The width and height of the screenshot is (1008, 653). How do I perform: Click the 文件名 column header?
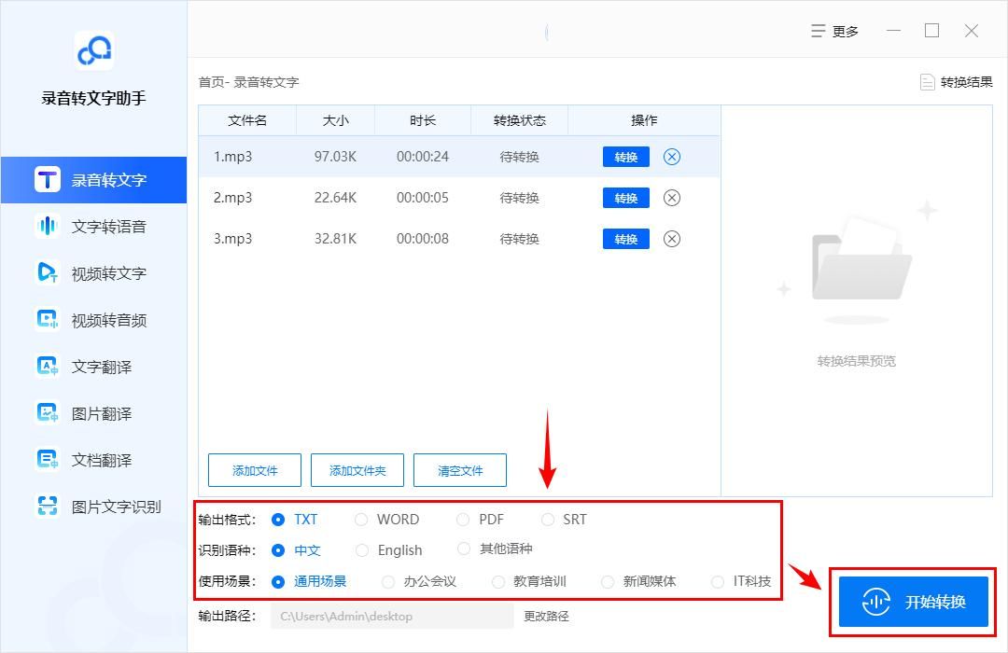(247, 120)
